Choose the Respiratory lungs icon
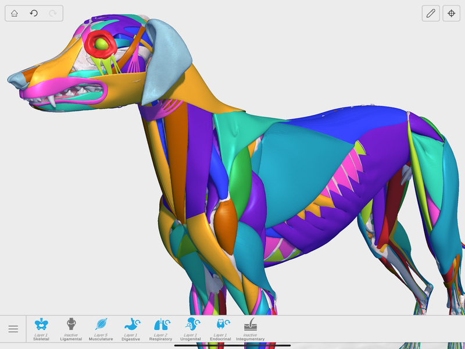 (x=160, y=329)
